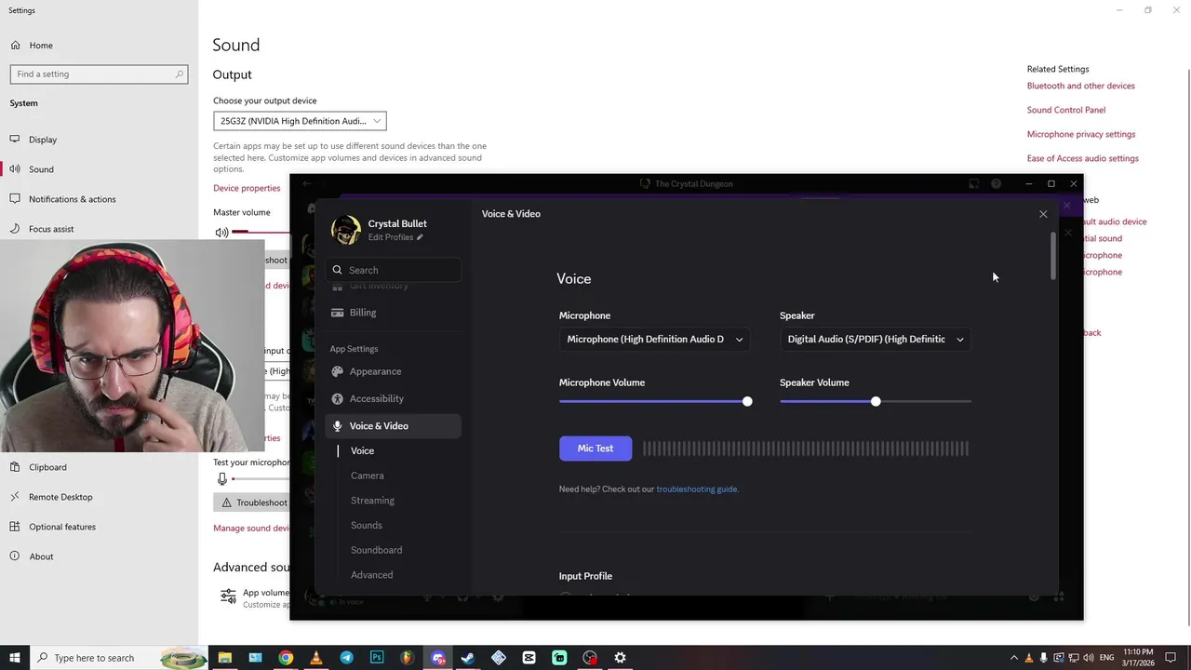Open Microphone privacy settings link
1191x670 pixels.
click(1081, 134)
